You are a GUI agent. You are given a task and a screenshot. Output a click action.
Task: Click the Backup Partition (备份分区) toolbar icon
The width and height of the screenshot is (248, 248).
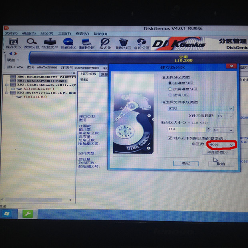click(142, 43)
